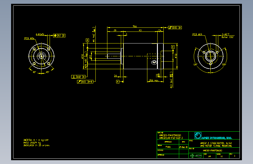Click the 3-ø2.7 hole callout

point(225,34)
